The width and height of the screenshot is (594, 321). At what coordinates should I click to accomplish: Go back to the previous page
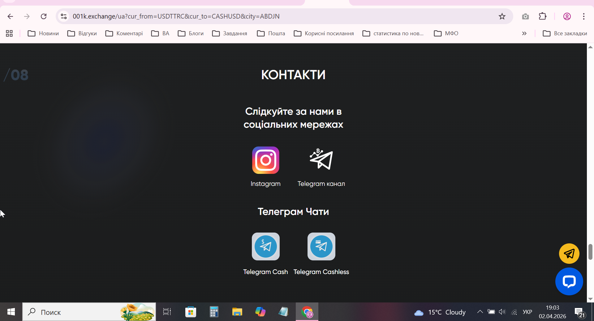pos(10,16)
